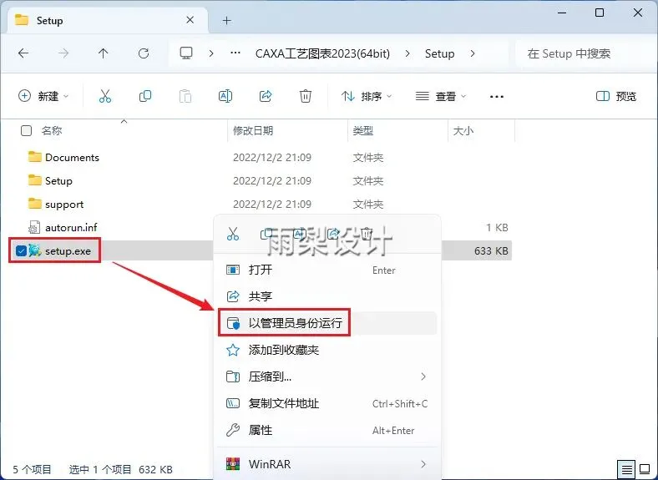Sort by the 名称 column header

(x=52, y=131)
